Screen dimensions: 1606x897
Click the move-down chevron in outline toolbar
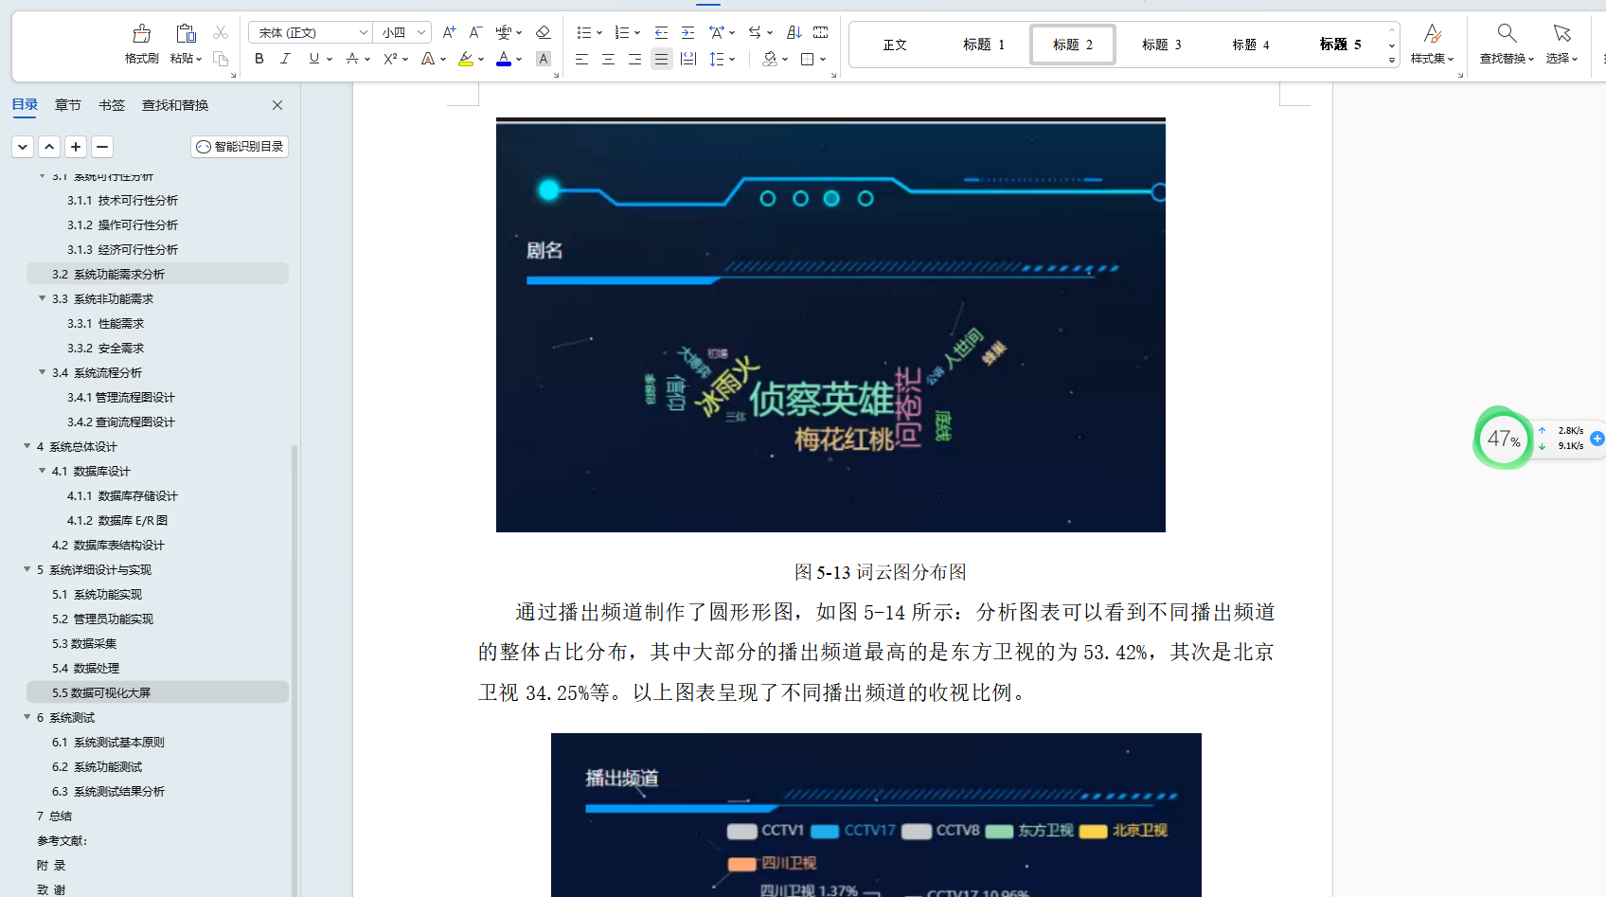point(23,147)
